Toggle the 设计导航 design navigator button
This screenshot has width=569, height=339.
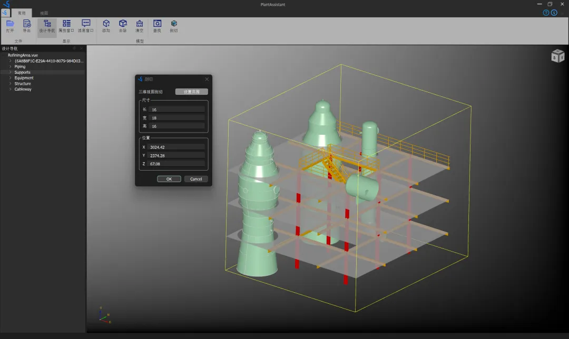(47, 26)
